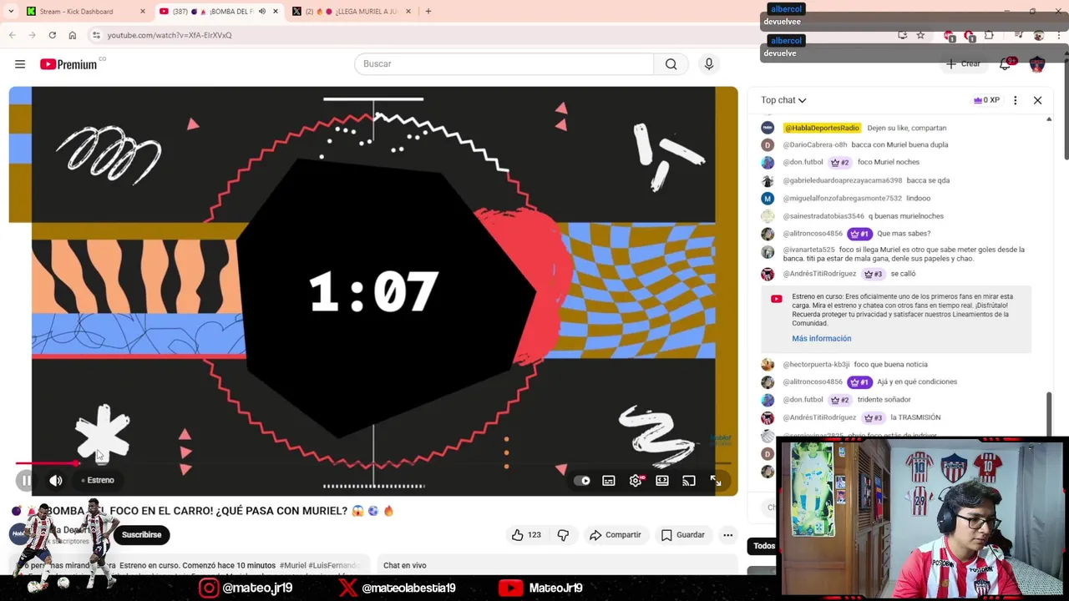Screen dimensions: 1069x601
Task: Open the Chrome profile avatar
Action: point(1039,35)
